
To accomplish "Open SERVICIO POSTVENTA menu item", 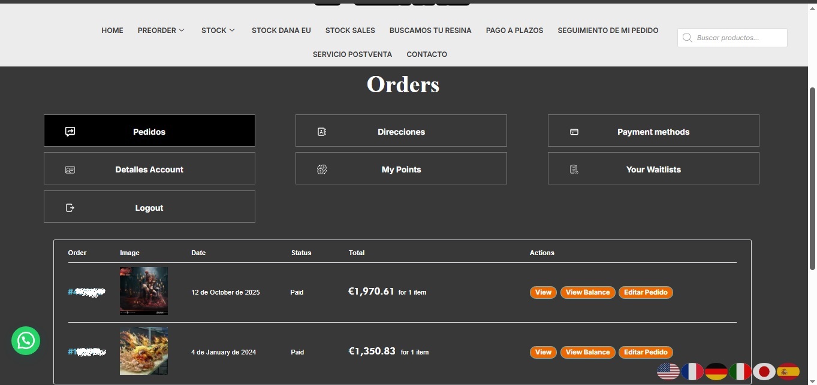I will click(352, 54).
